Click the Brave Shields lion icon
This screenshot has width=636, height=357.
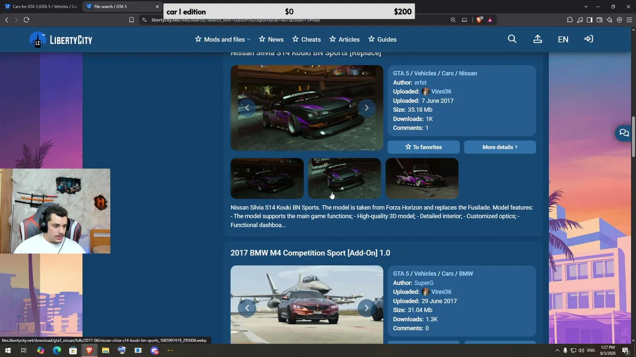coord(479,20)
